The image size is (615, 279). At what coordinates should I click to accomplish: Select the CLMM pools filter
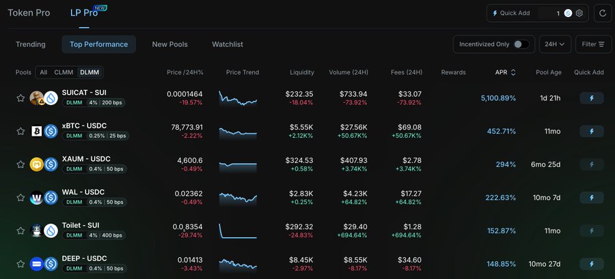64,72
